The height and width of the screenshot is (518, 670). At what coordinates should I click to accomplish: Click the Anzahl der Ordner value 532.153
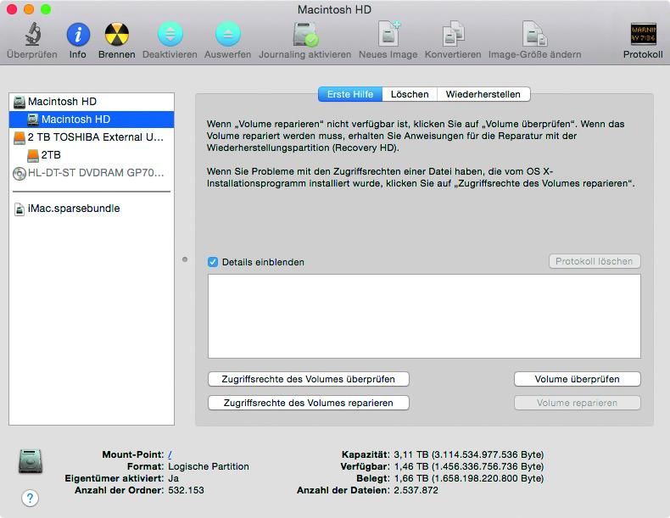click(x=186, y=491)
